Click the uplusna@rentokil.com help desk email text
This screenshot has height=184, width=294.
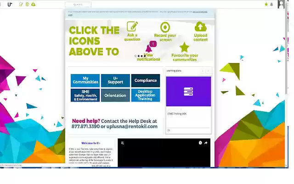point(132,126)
